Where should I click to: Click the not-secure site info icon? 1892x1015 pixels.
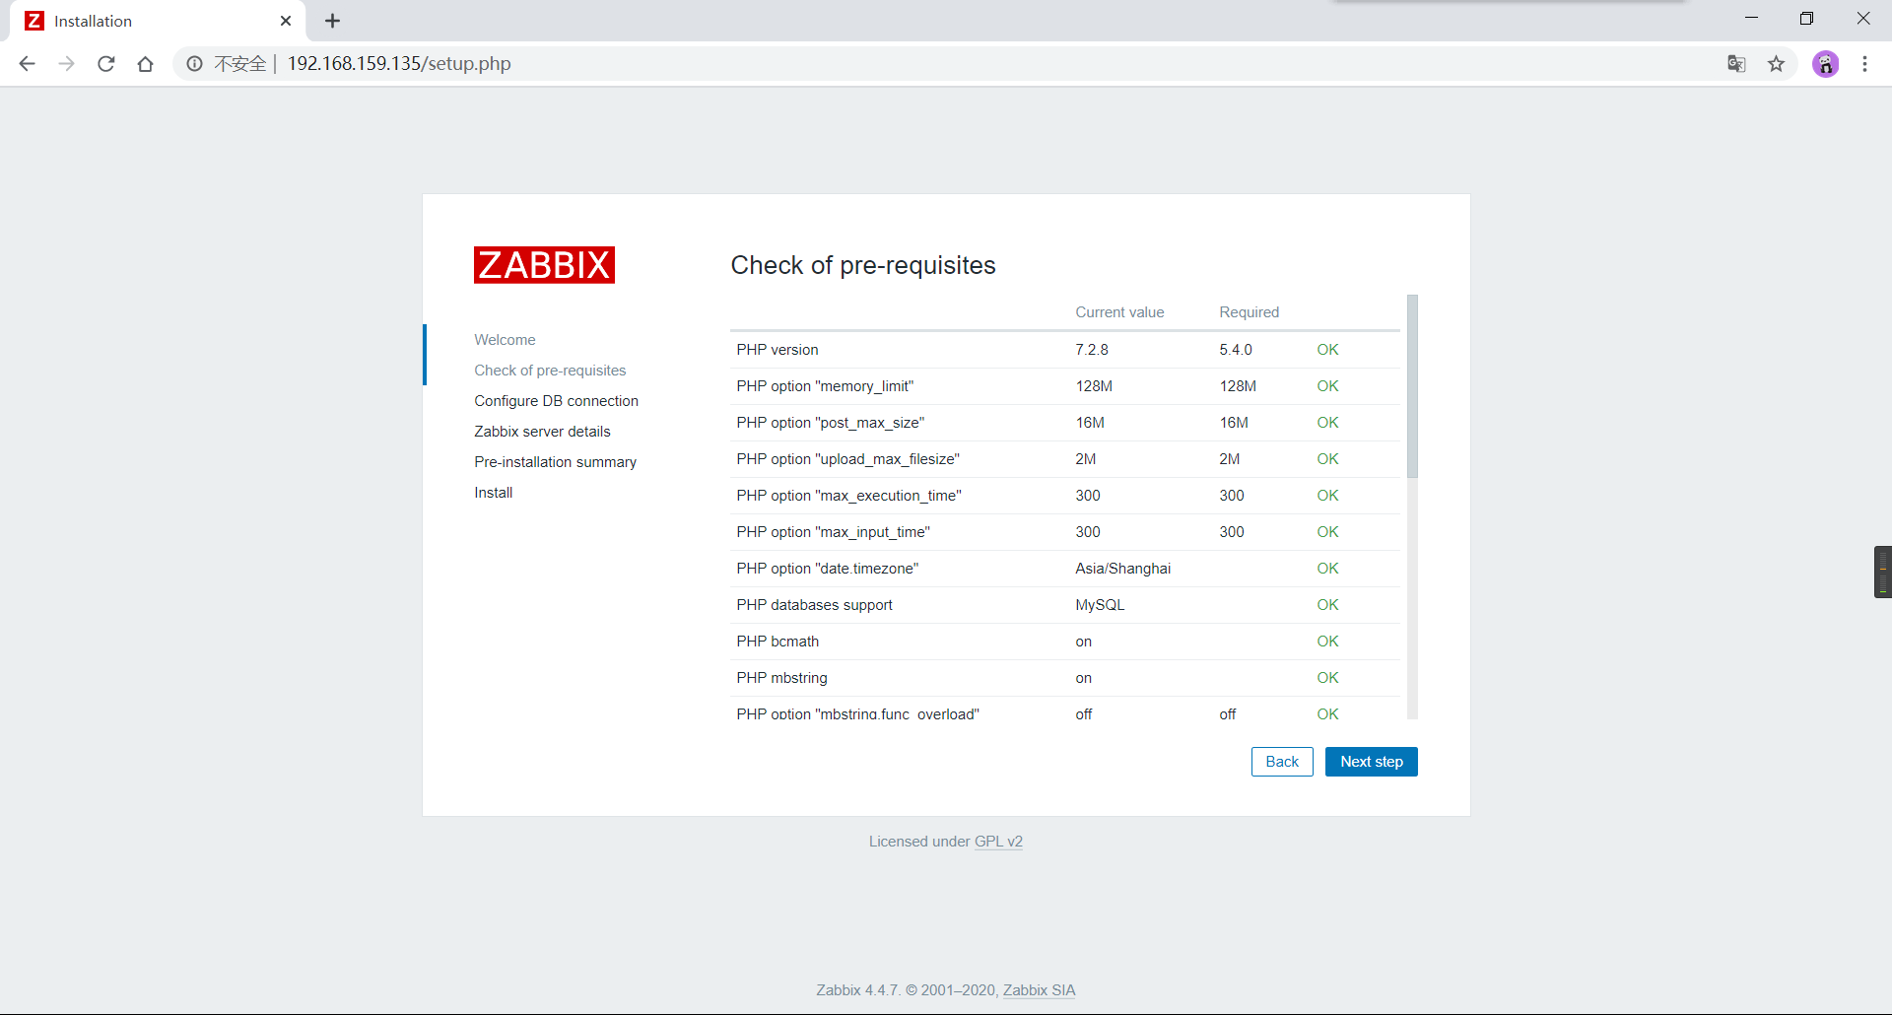(195, 64)
